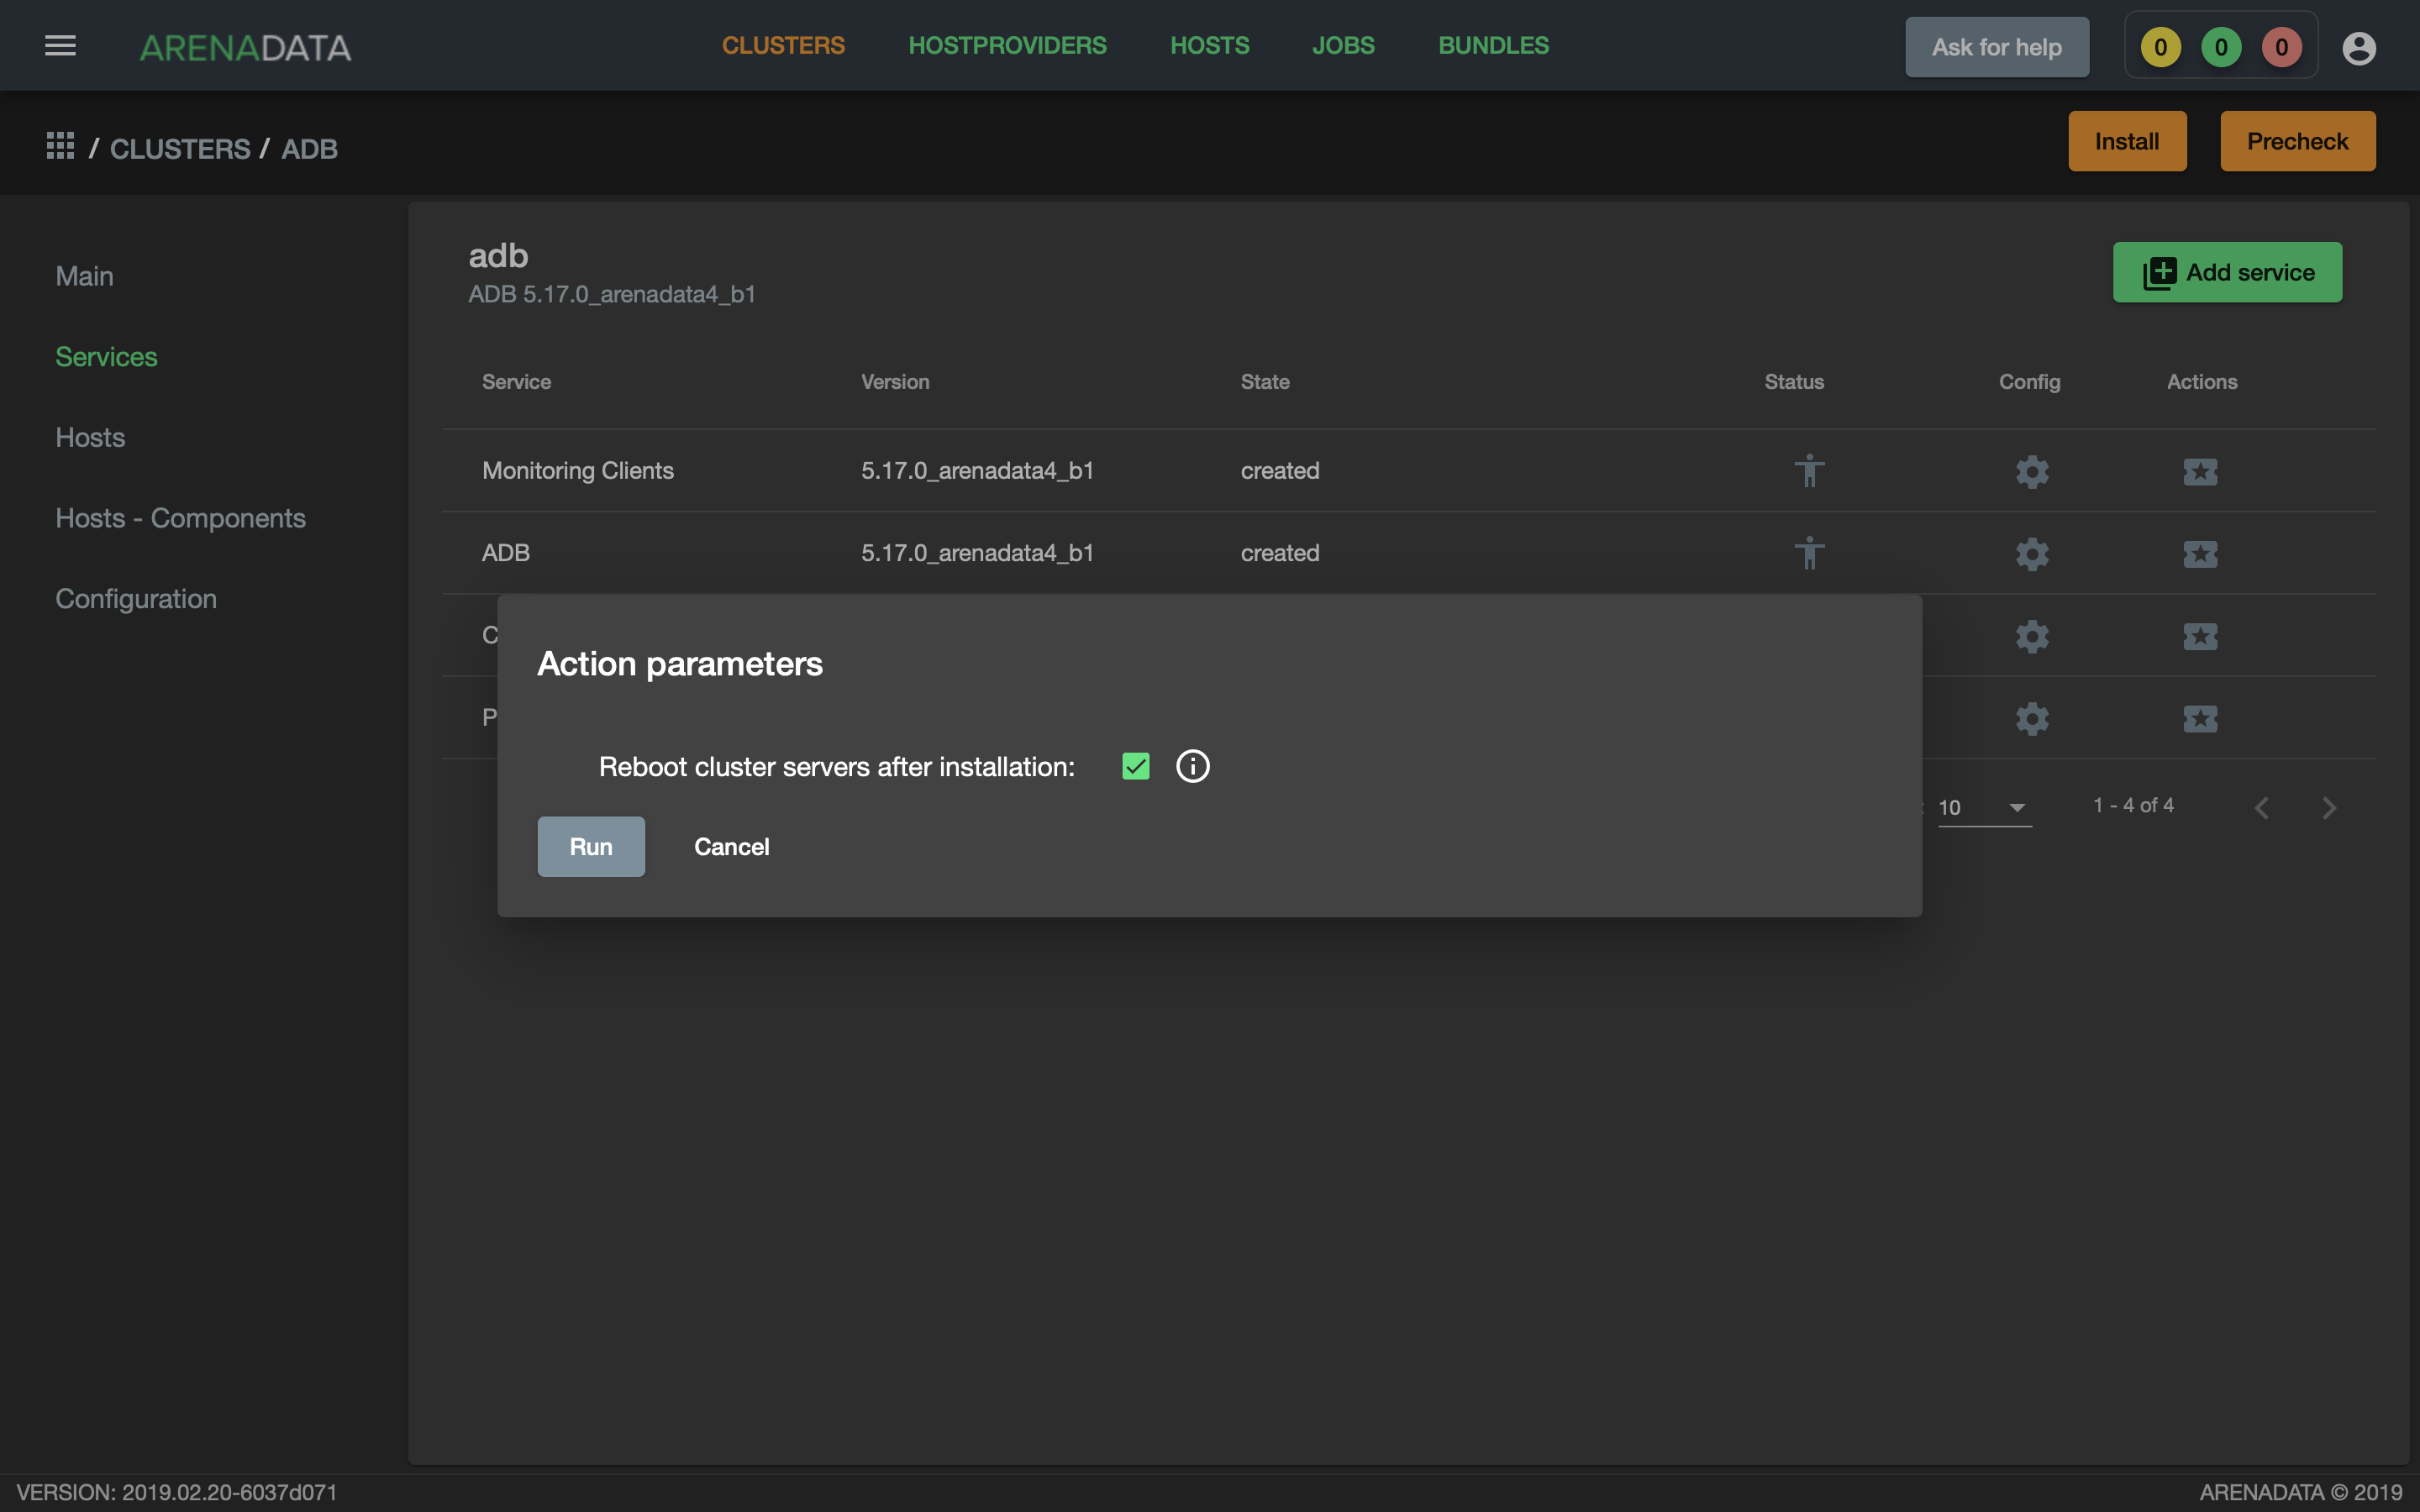2420x1512 pixels.
Task: Click the Install button
Action: (x=2127, y=141)
